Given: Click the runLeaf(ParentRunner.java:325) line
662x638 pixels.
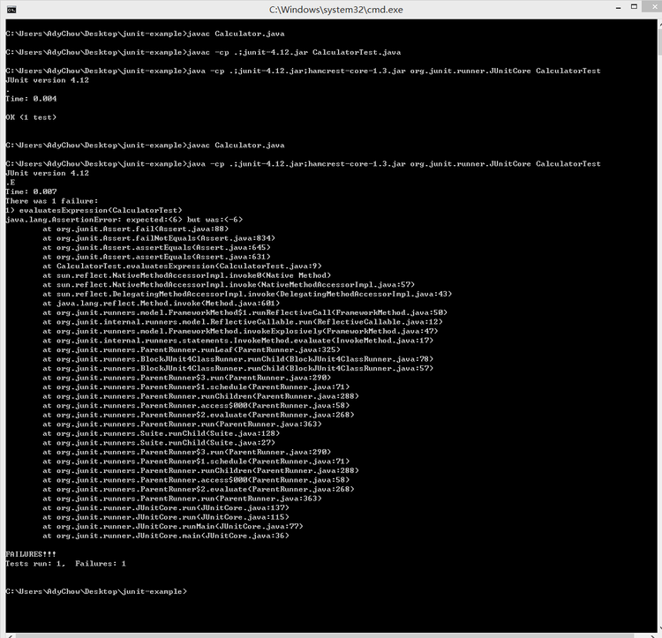Looking at the screenshot, I should coord(192,349).
